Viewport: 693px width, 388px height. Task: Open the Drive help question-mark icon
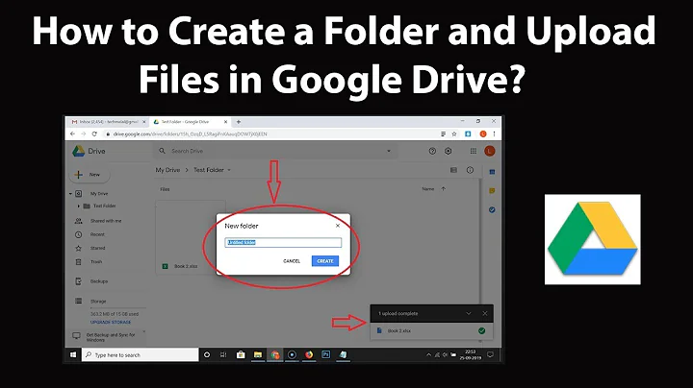click(x=432, y=151)
